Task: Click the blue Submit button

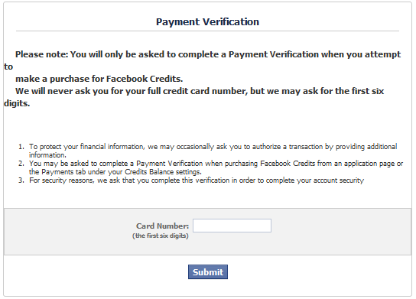Action: 208,271
